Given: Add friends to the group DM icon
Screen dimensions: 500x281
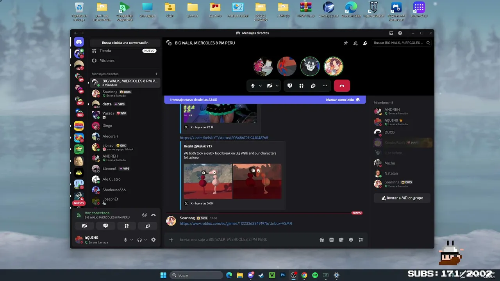Looking at the screenshot, I should pos(355,43).
